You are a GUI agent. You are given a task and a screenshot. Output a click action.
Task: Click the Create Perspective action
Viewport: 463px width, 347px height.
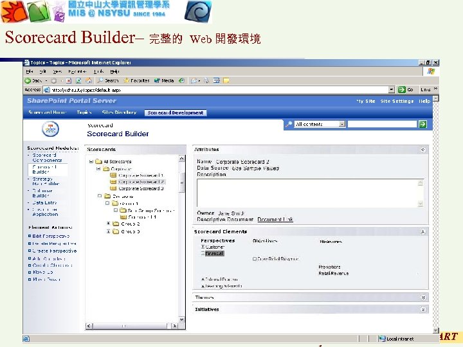[54, 251]
